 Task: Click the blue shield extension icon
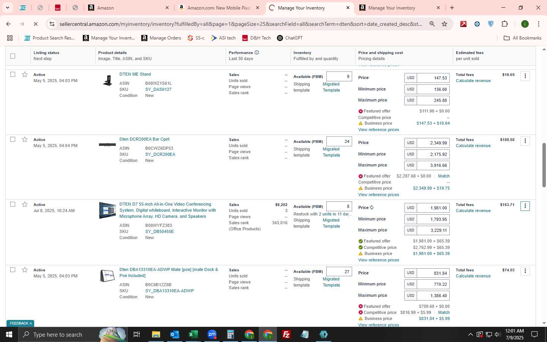tap(491, 24)
